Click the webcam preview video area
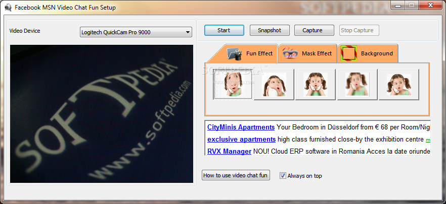Image resolution: width=446 pixels, height=204 pixels. pos(102,114)
